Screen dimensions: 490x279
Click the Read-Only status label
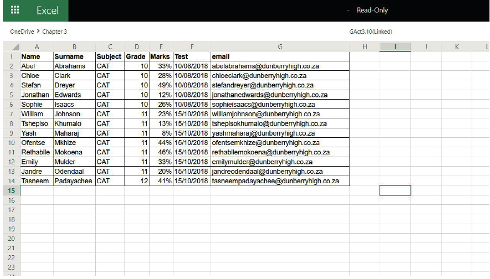point(372,11)
